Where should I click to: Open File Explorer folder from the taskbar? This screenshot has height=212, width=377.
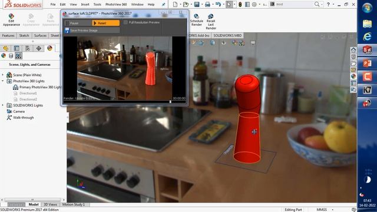tap(367, 24)
